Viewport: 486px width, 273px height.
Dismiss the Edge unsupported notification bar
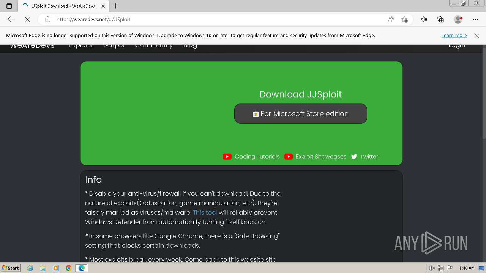[x=477, y=35]
